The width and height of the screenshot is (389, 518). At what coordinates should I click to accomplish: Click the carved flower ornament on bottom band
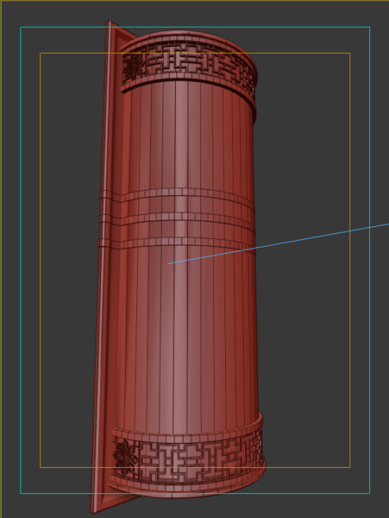point(124,456)
